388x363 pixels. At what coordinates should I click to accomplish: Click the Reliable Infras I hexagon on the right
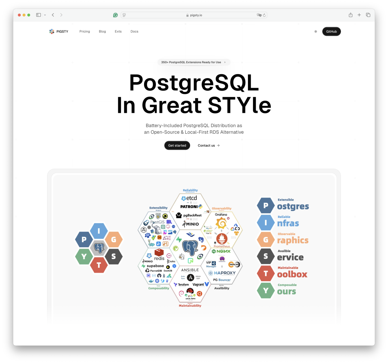point(266,223)
